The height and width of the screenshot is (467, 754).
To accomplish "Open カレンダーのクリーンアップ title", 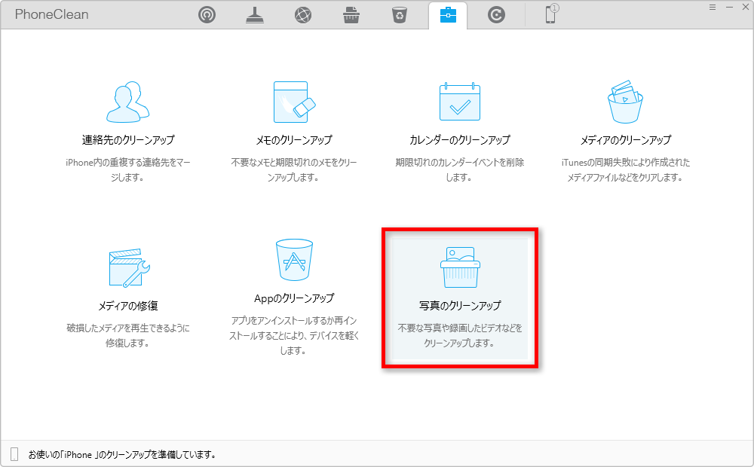I will 460,140.
